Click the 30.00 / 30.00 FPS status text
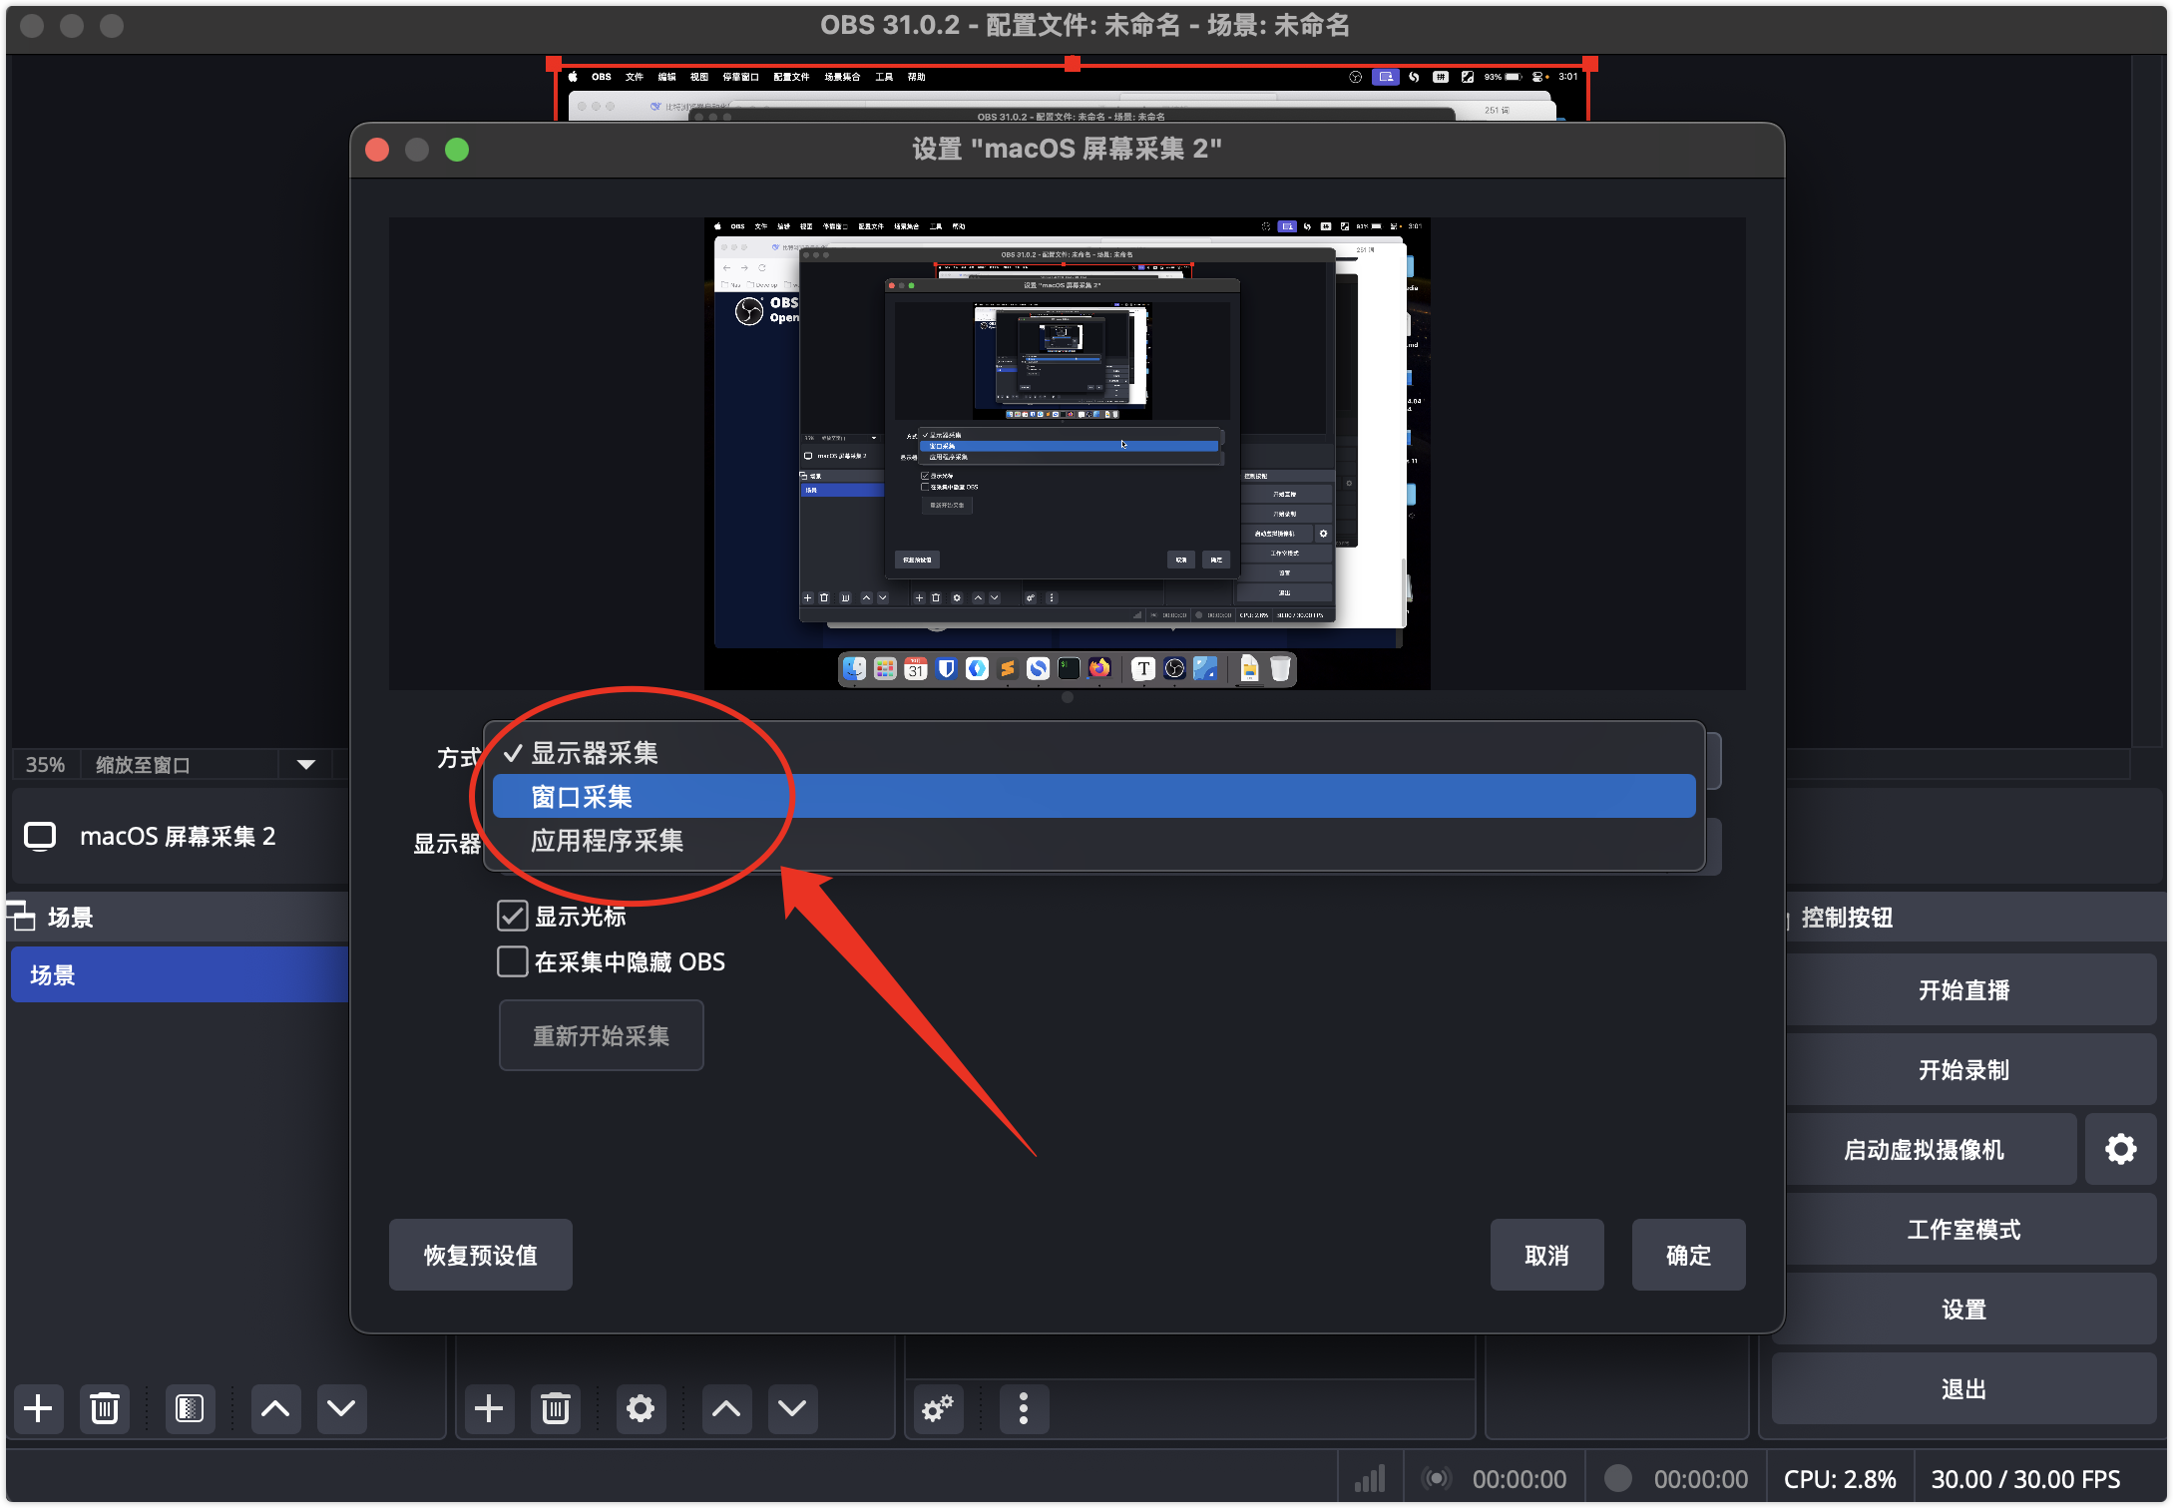This screenshot has height=1508, width=2173. click(2025, 1478)
